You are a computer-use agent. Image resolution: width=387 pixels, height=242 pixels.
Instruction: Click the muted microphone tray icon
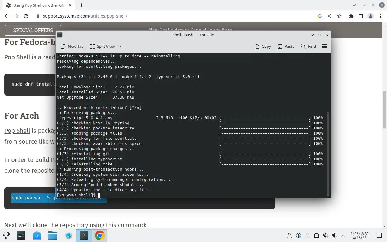coord(325,235)
